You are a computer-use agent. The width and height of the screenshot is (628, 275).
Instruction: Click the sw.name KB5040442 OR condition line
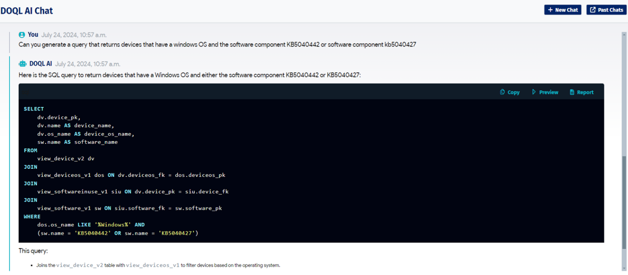click(118, 233)
